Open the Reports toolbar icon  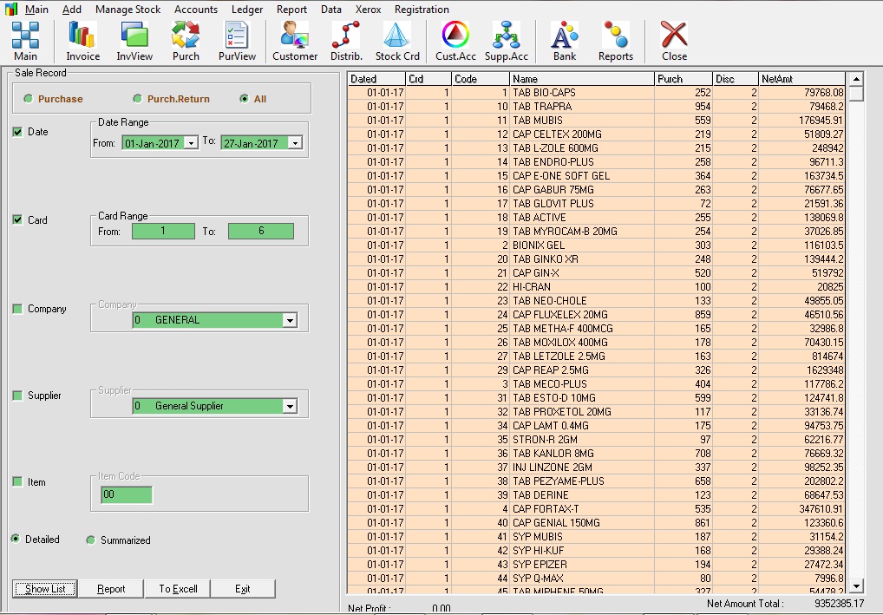(616, 41)
